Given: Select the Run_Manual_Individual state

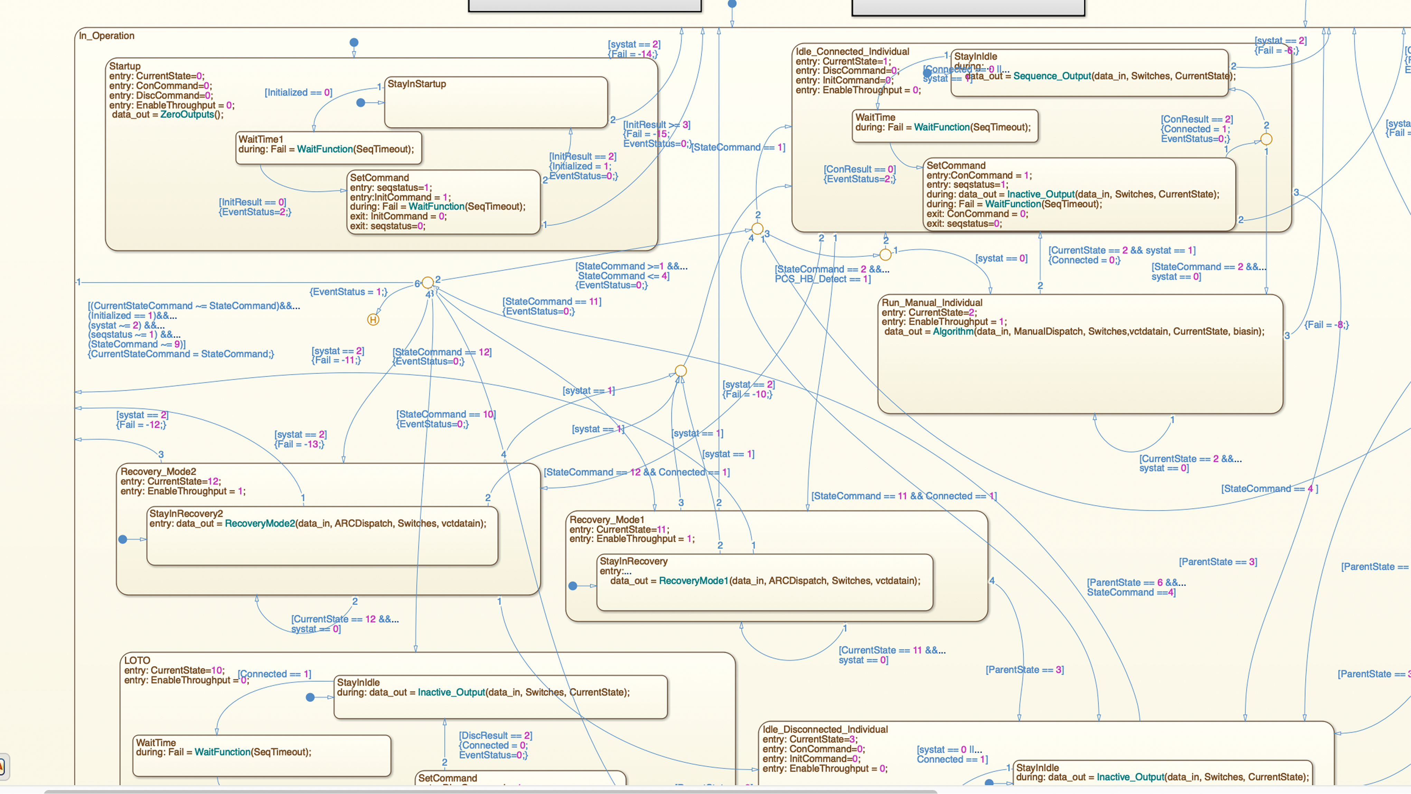Looking at the screenshot, I should [x=1079, y=372].
